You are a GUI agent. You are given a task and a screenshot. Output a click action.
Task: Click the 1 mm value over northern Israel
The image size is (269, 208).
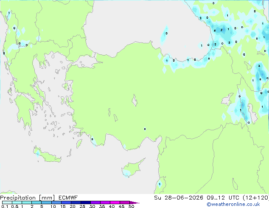160,184
